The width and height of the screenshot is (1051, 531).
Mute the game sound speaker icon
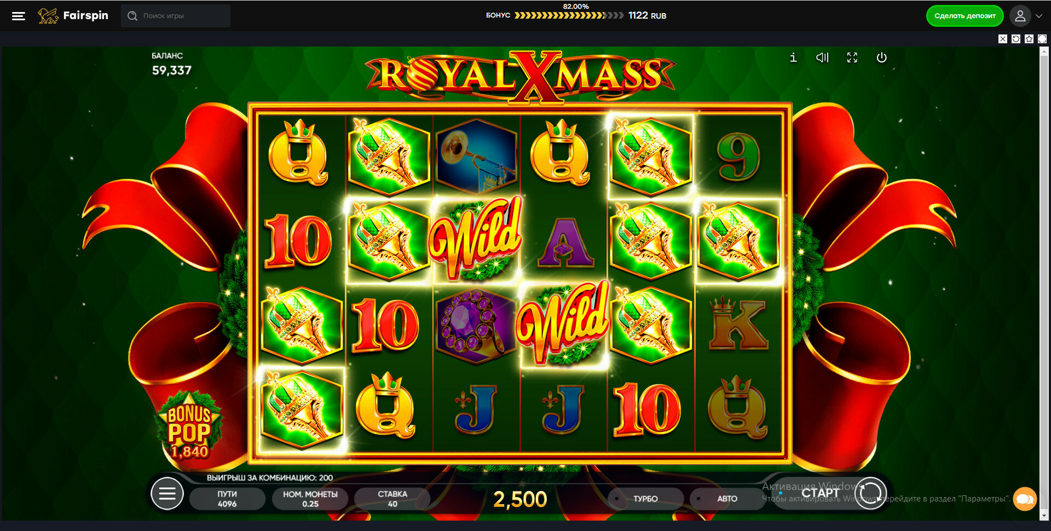point(822,57)
